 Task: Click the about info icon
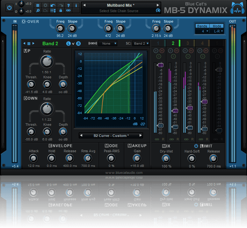tap(76, 5)
